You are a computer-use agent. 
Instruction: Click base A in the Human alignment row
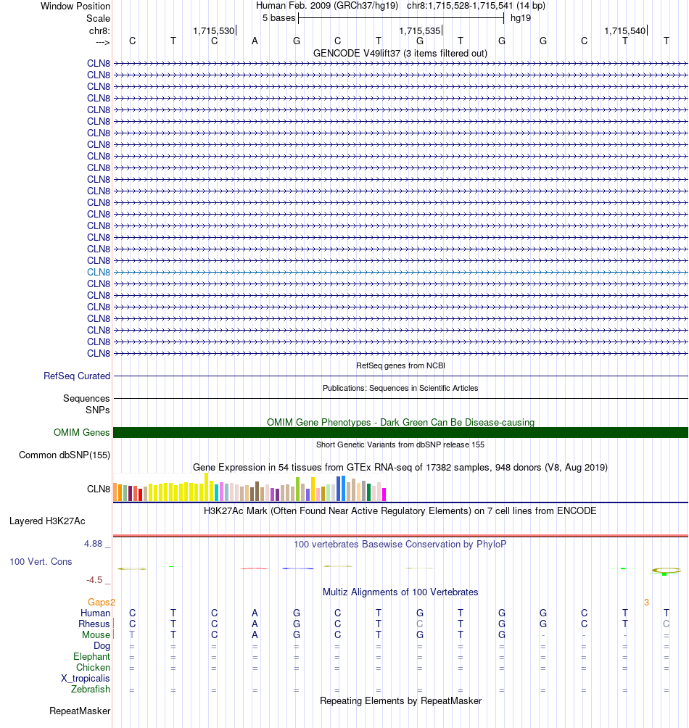tap(255, 613)
